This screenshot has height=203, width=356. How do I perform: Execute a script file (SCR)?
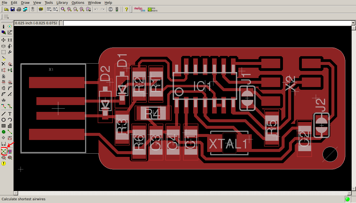point(49,9)
